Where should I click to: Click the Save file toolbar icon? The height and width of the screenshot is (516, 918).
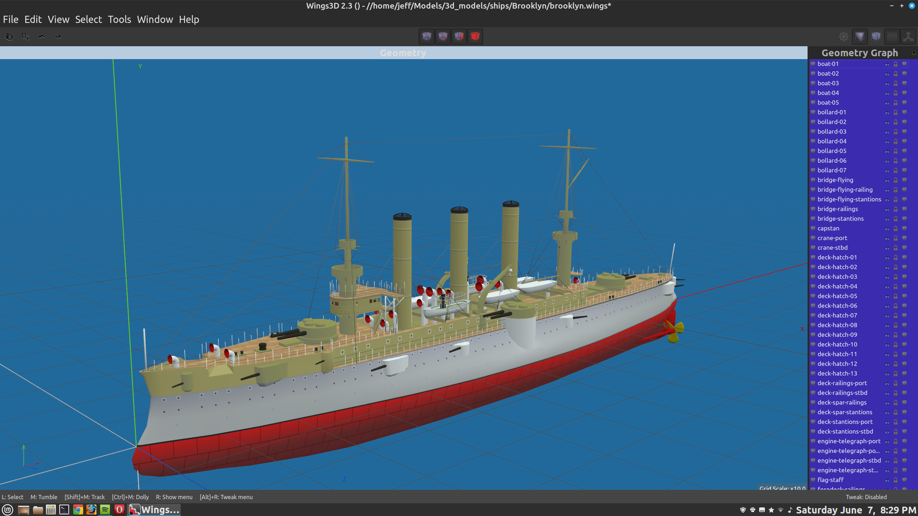coord(25,37)
